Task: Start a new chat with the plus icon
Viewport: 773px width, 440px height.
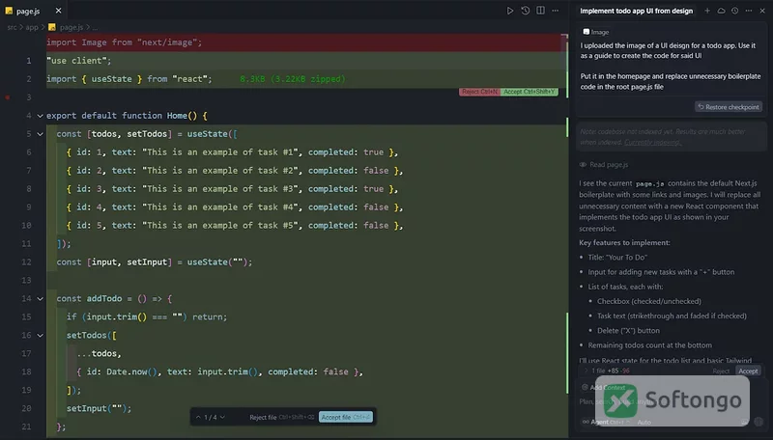Action: (x=707, y=11)
